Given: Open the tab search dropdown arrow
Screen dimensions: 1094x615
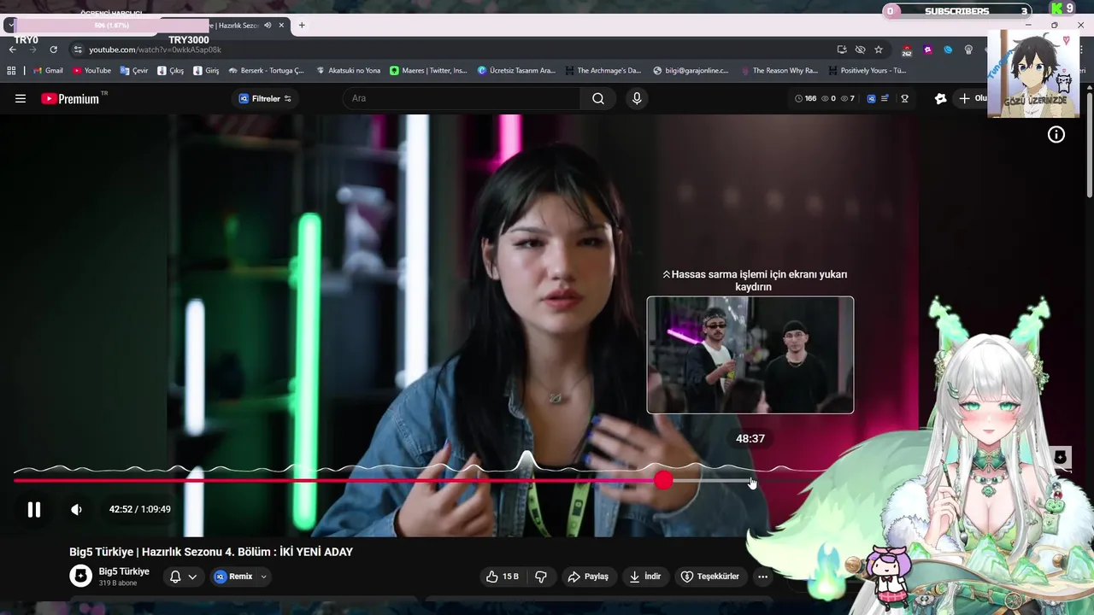Looking at the screenshot, I should click(10, 26).
